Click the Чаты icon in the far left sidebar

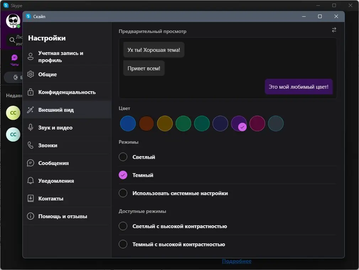[14, 57]
